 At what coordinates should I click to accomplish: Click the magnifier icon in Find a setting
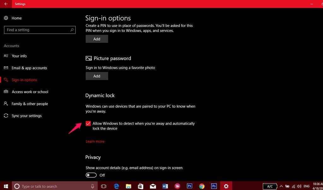[x=72, y=30]
